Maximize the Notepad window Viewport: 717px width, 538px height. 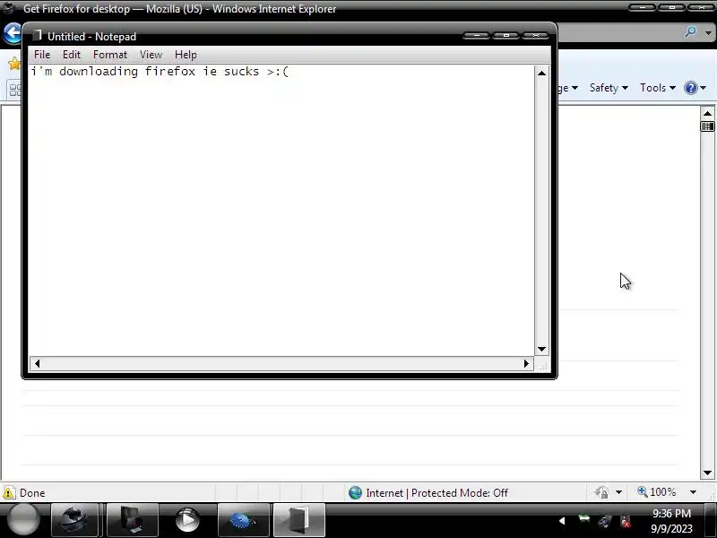click(505, 35)
